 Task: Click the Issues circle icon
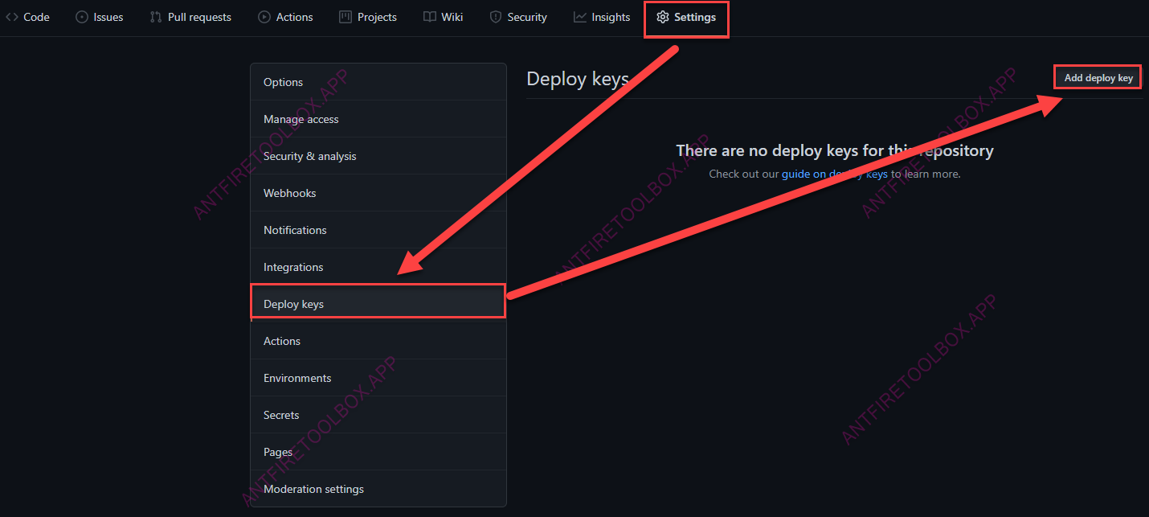pyautogui.click(x=81, y=17)
